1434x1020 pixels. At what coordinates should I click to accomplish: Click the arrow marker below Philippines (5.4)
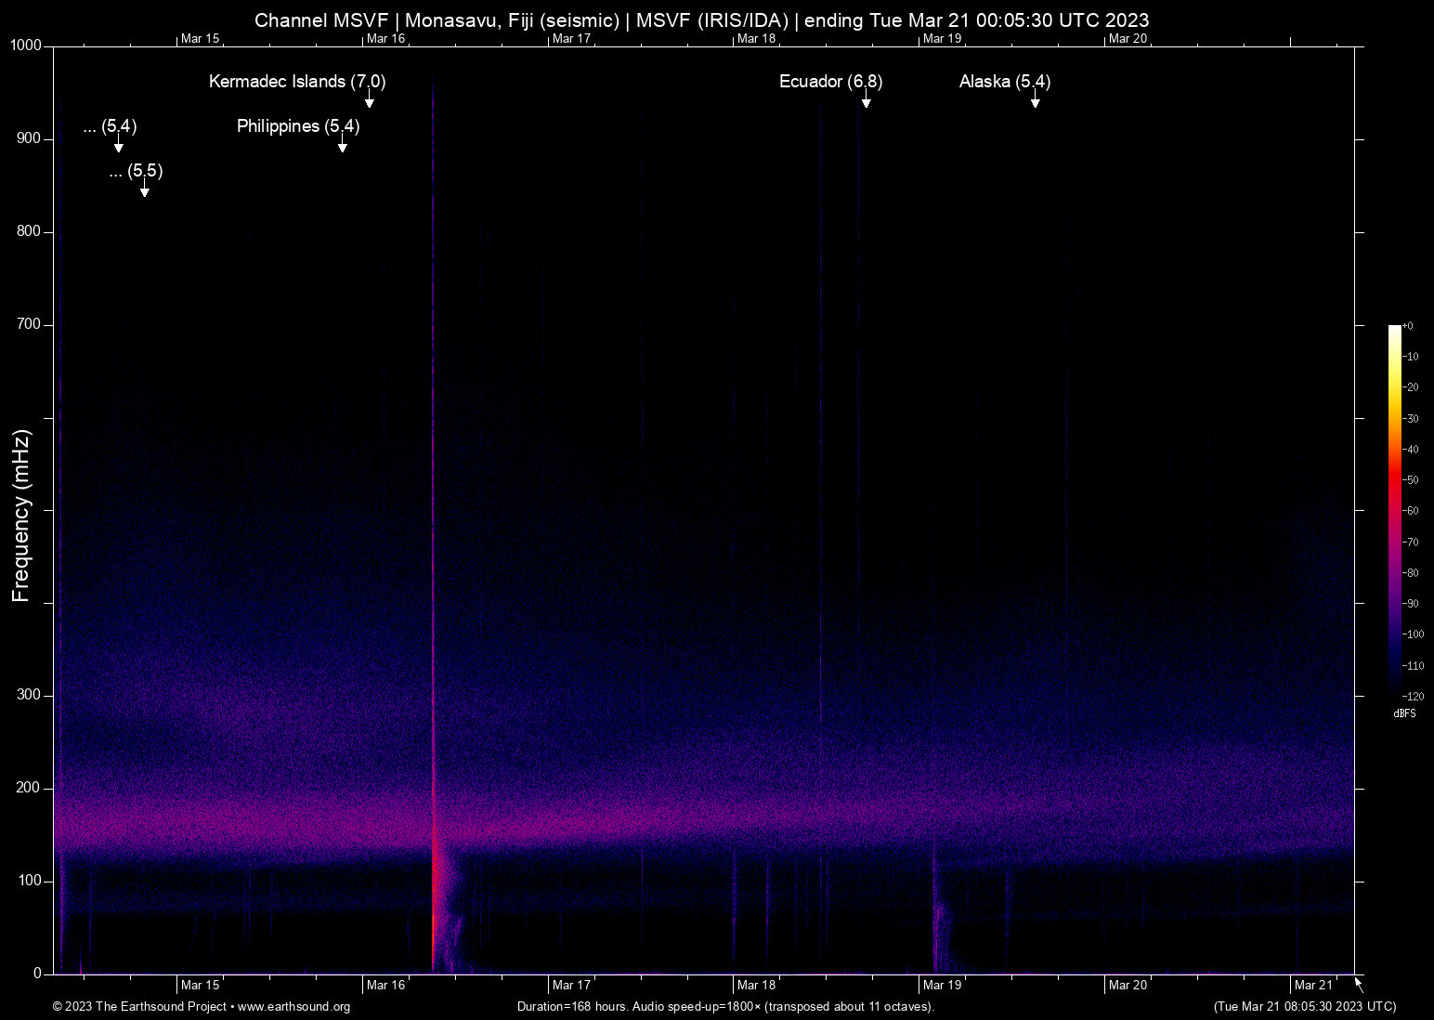point(343,143)
